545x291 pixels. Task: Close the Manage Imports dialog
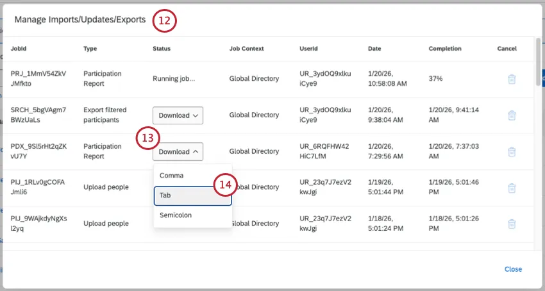click(513, 269)
